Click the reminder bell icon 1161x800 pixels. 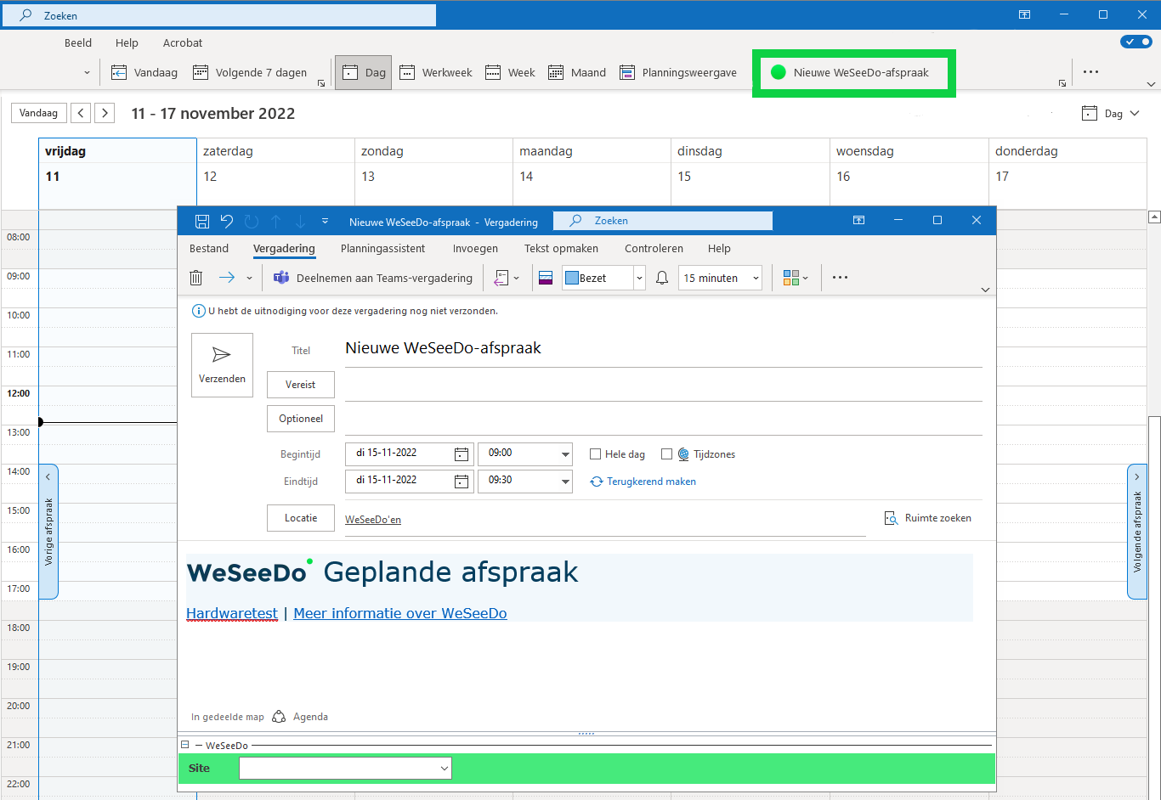[662, 278]
